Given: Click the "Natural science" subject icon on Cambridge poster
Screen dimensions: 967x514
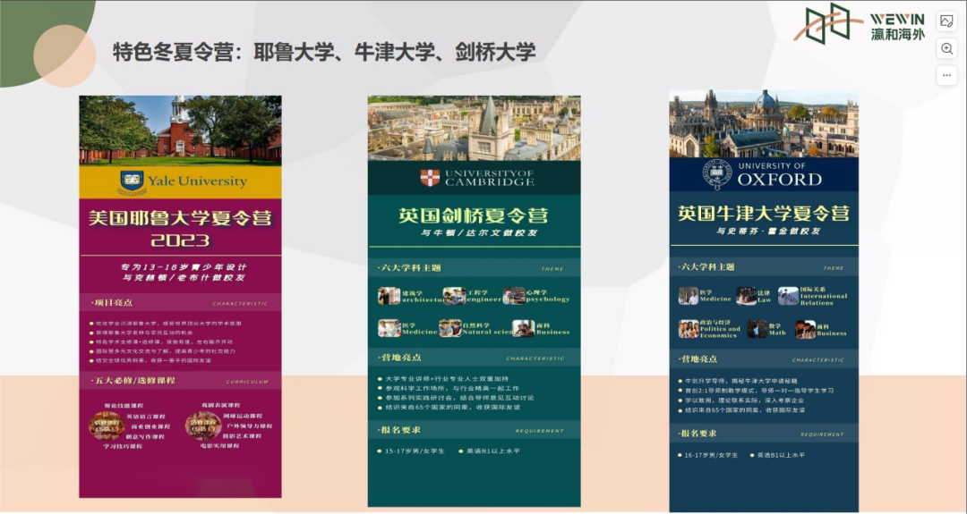Looking at the screenshot, I should 450,328.
